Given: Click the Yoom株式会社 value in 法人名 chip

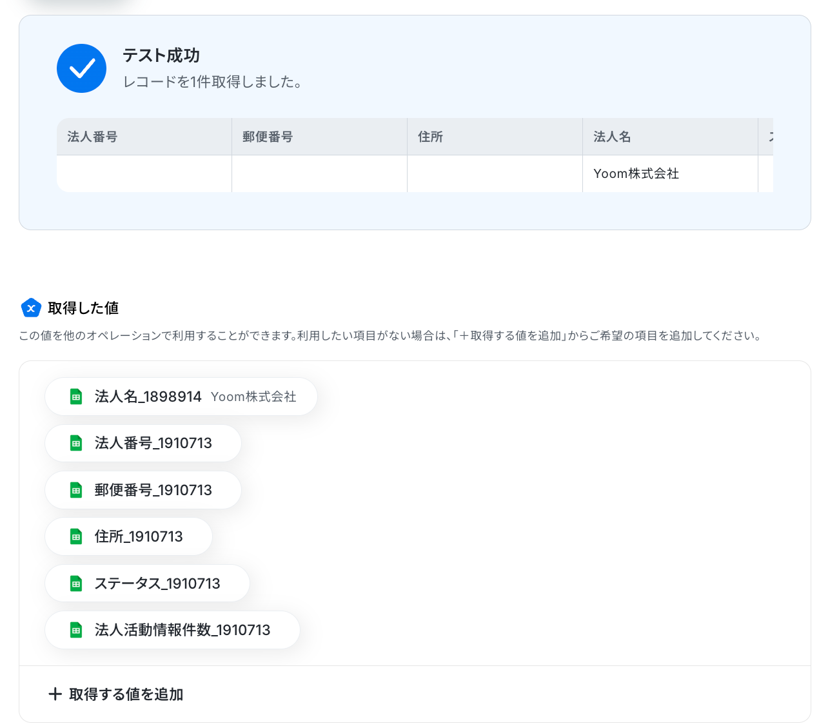Looking at the screenshot, I should (x=253, y=397).
